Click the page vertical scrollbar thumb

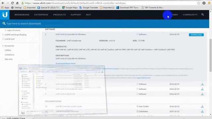[211, 55]
